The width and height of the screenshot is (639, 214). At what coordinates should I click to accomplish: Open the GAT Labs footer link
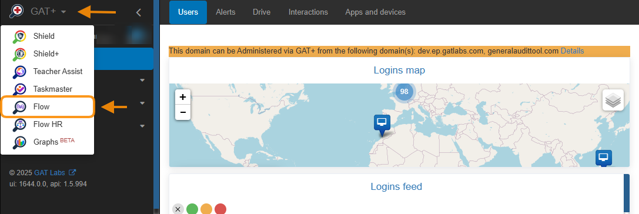[x=49, y=172]
